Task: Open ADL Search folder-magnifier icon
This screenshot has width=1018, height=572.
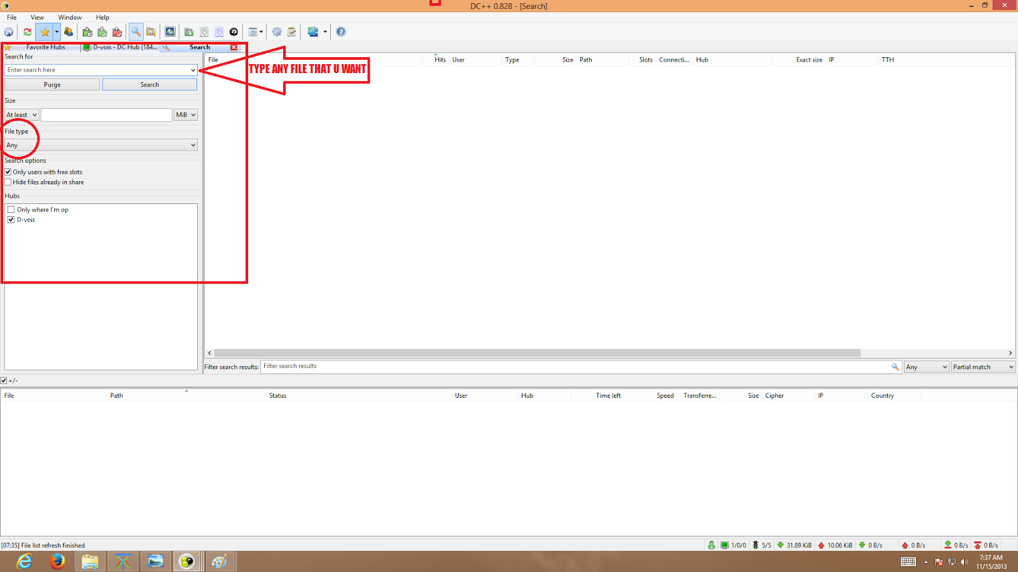Action: click(x=151, y=32)
